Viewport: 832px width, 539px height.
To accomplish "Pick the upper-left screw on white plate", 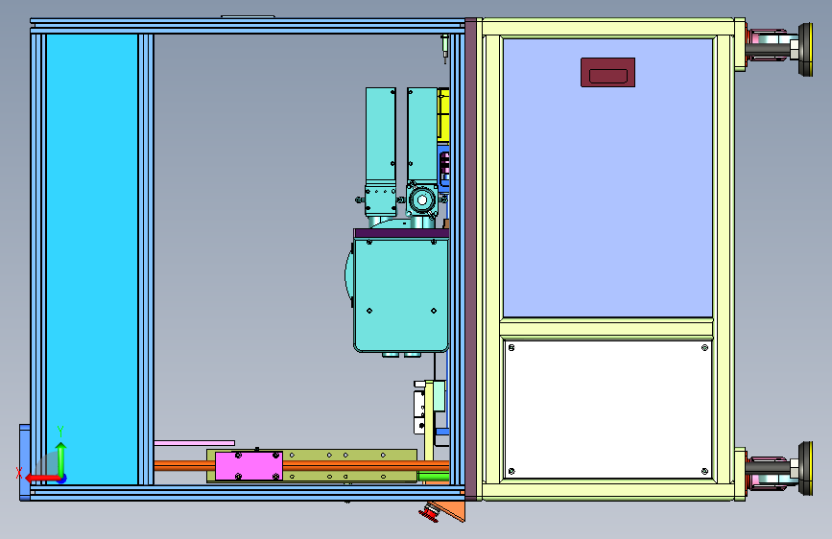I will coord(511,348).
